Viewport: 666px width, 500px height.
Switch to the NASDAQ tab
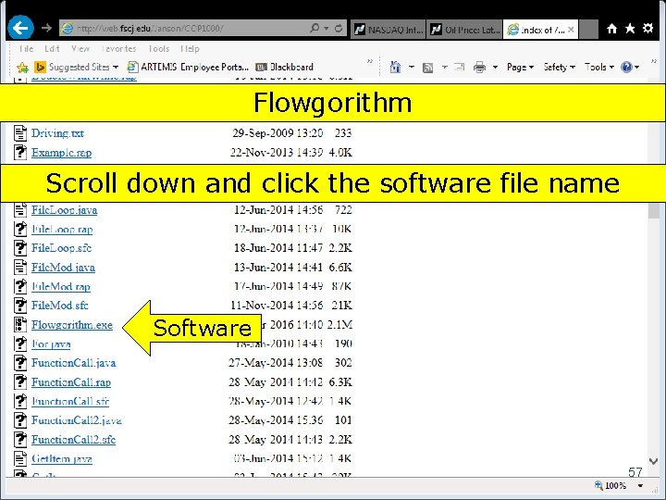pyautogui.click(x=388, y=30)
